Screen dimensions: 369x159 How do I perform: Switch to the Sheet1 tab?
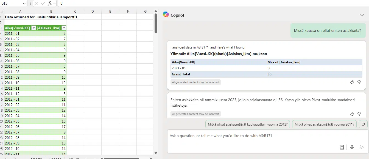(37, 158)
